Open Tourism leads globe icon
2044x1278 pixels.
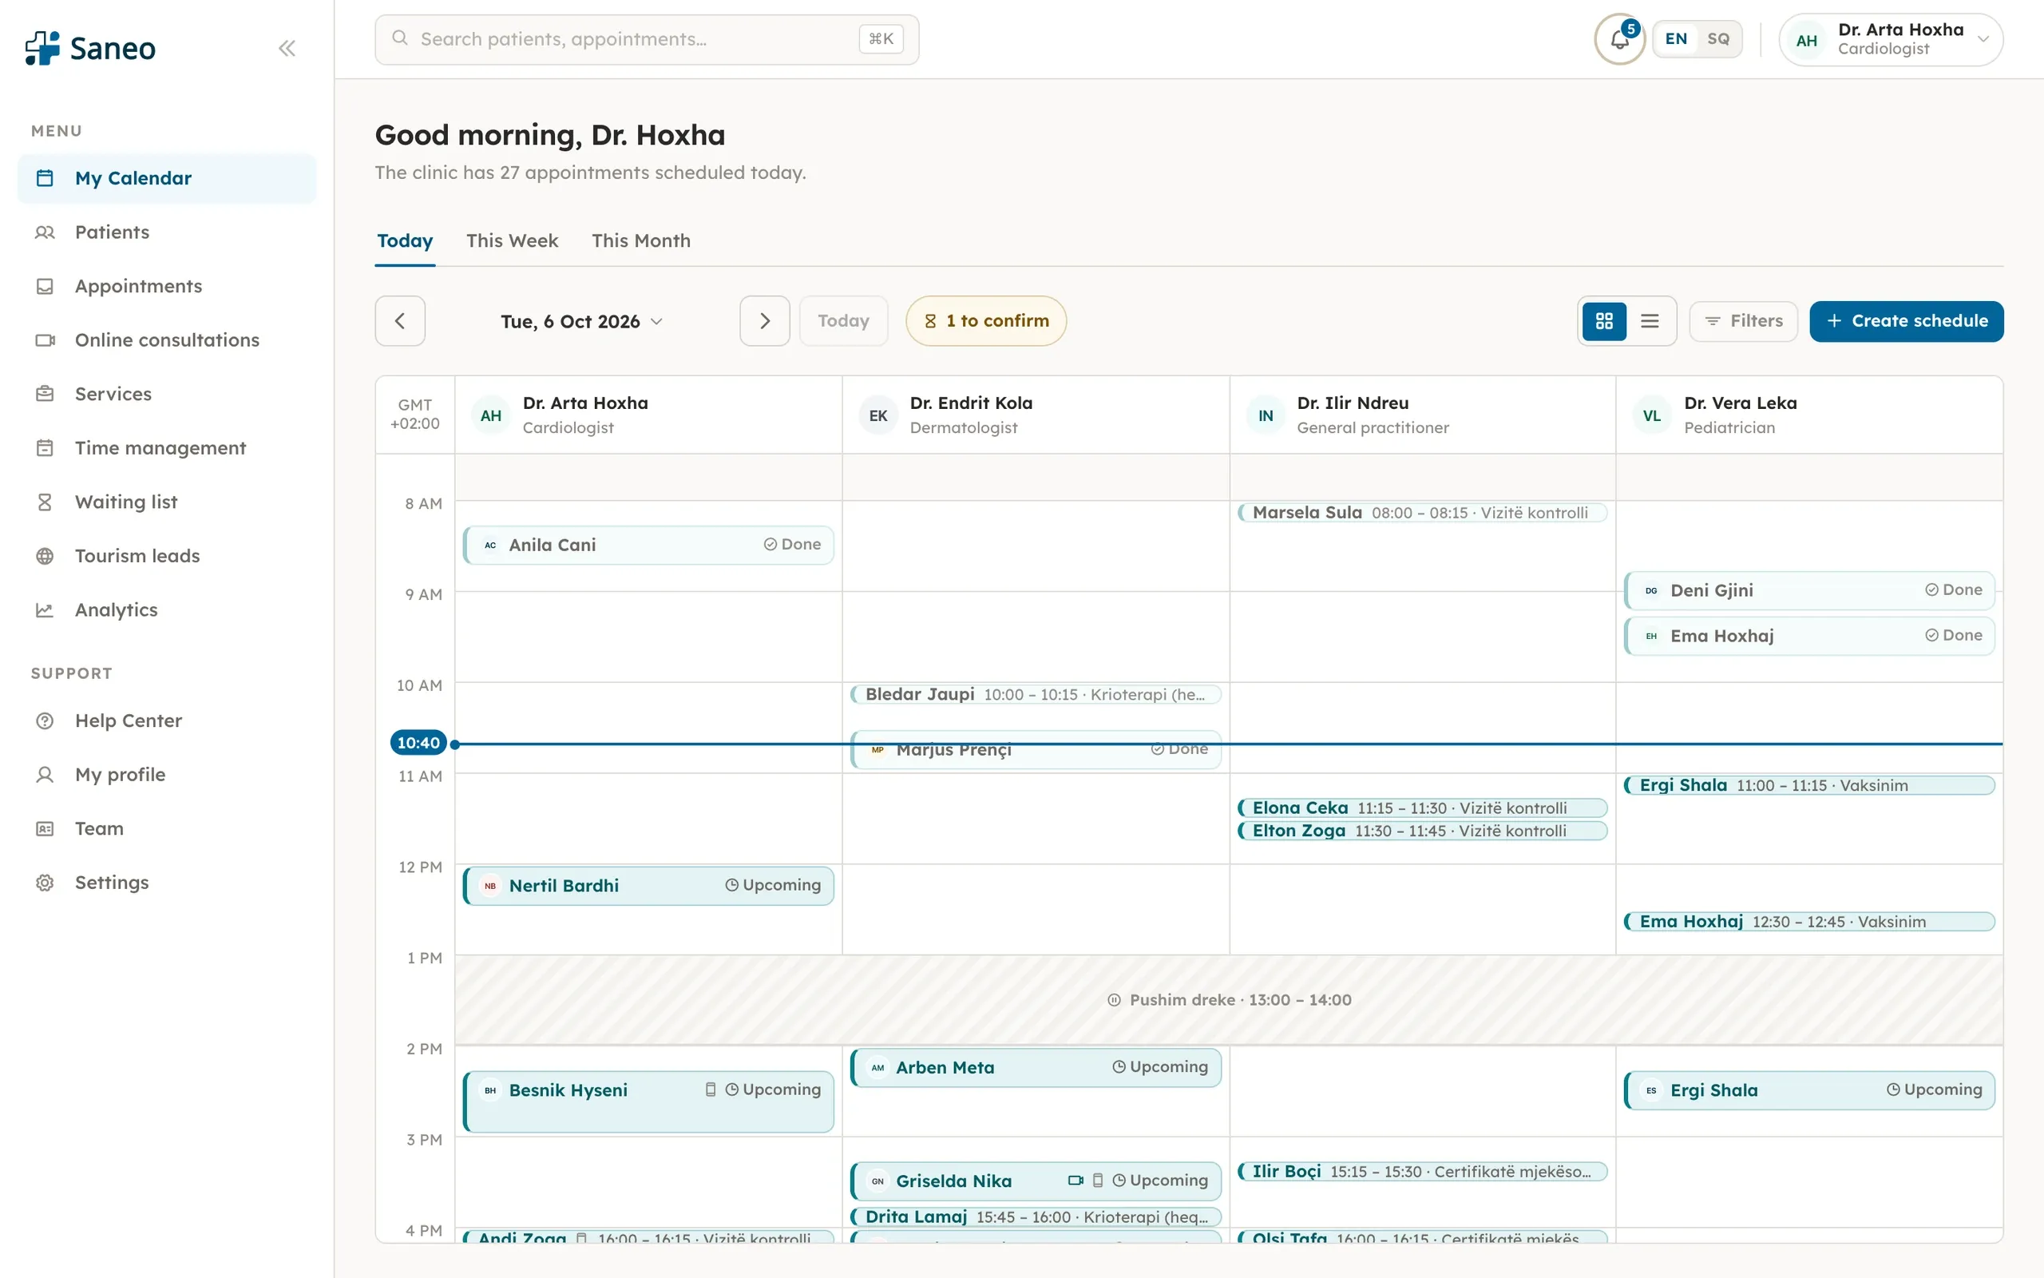point(45,556)
